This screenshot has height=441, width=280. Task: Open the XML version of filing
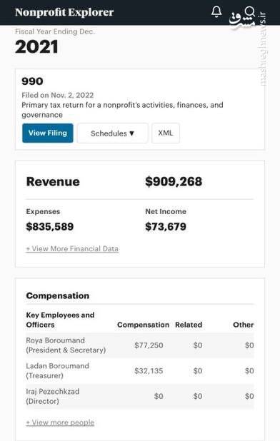[x=166, y=133]
